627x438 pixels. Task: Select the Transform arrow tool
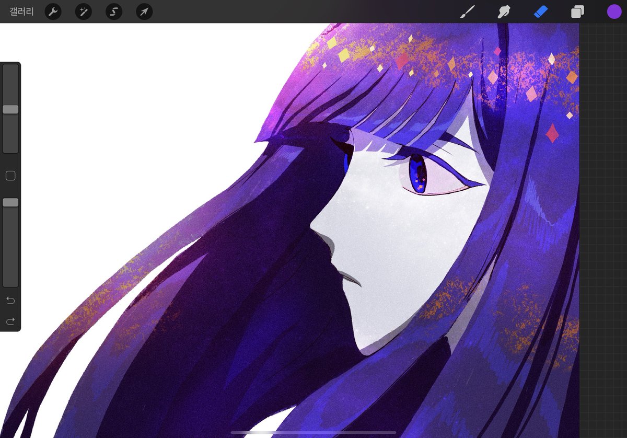click(x=144, y=11)
